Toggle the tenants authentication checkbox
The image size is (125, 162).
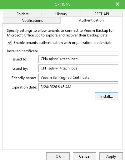point(9,43)
